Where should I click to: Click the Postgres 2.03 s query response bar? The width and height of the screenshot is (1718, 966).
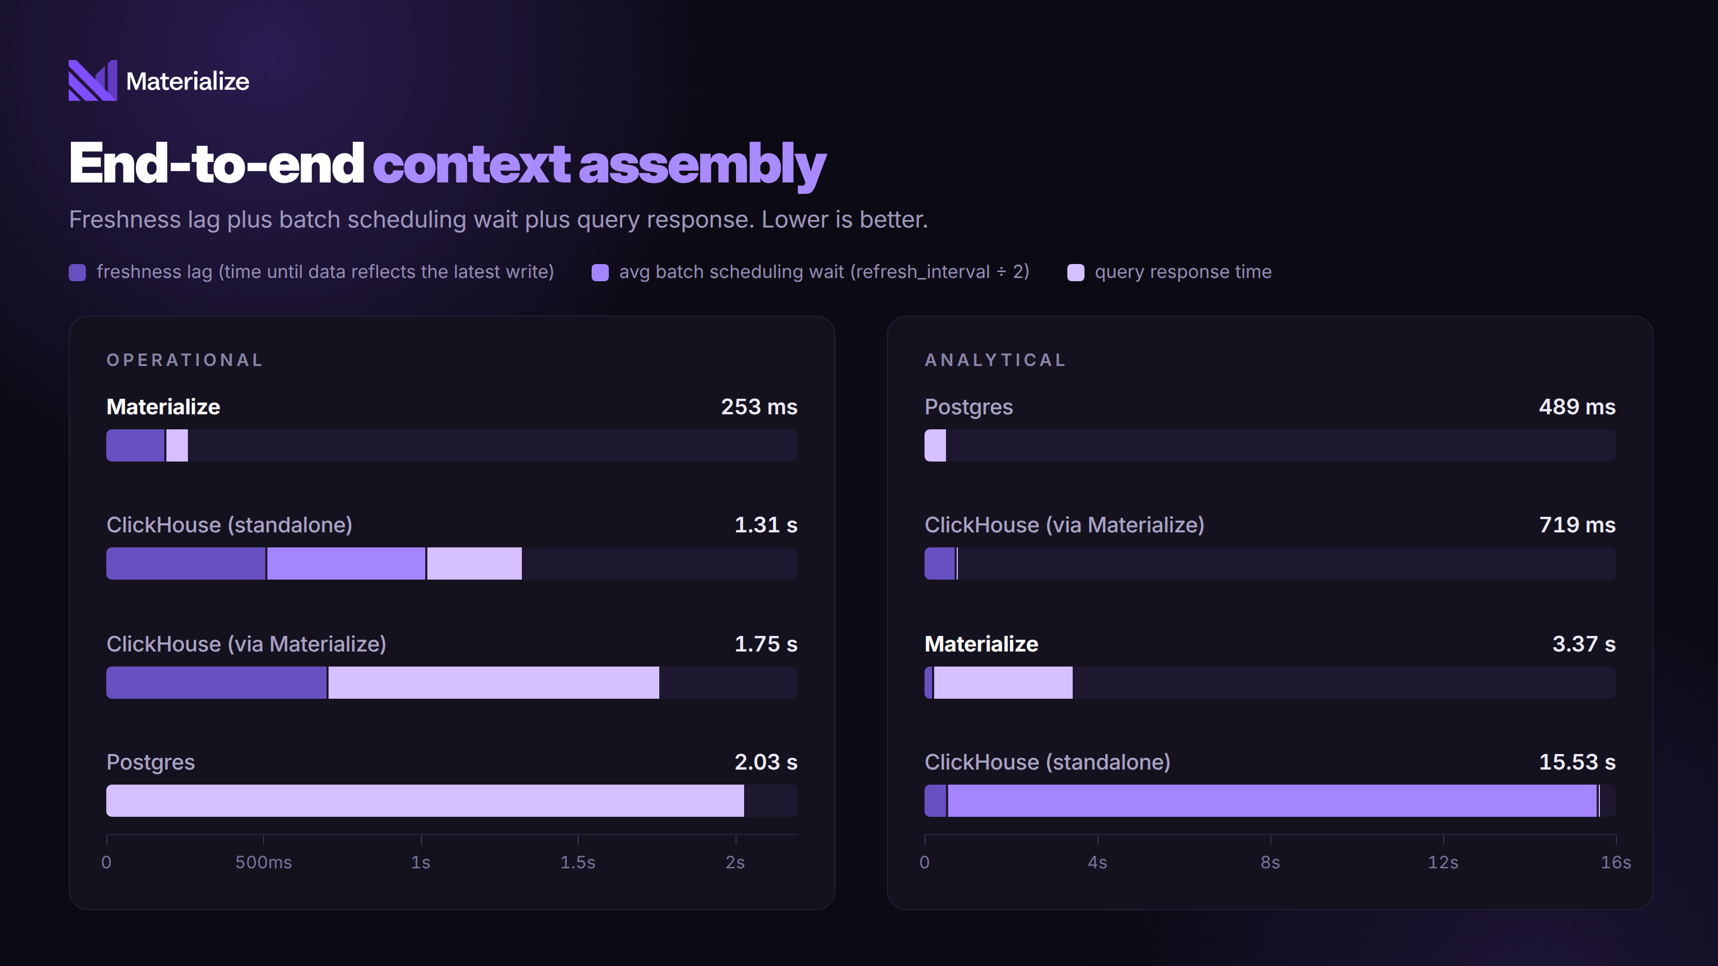click(x=426, y=801)
